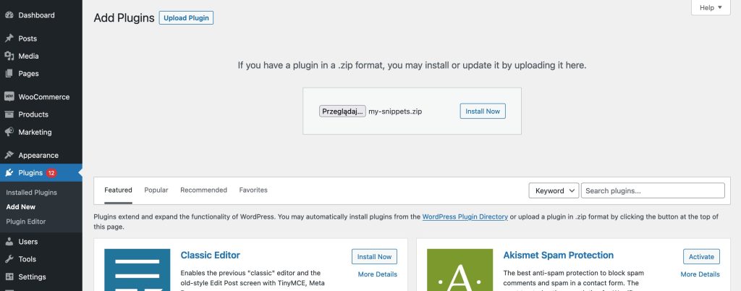Switch to the Popular plugins tab
The height and width of the screenshot is (291, 741).
(x=156, y=190)
